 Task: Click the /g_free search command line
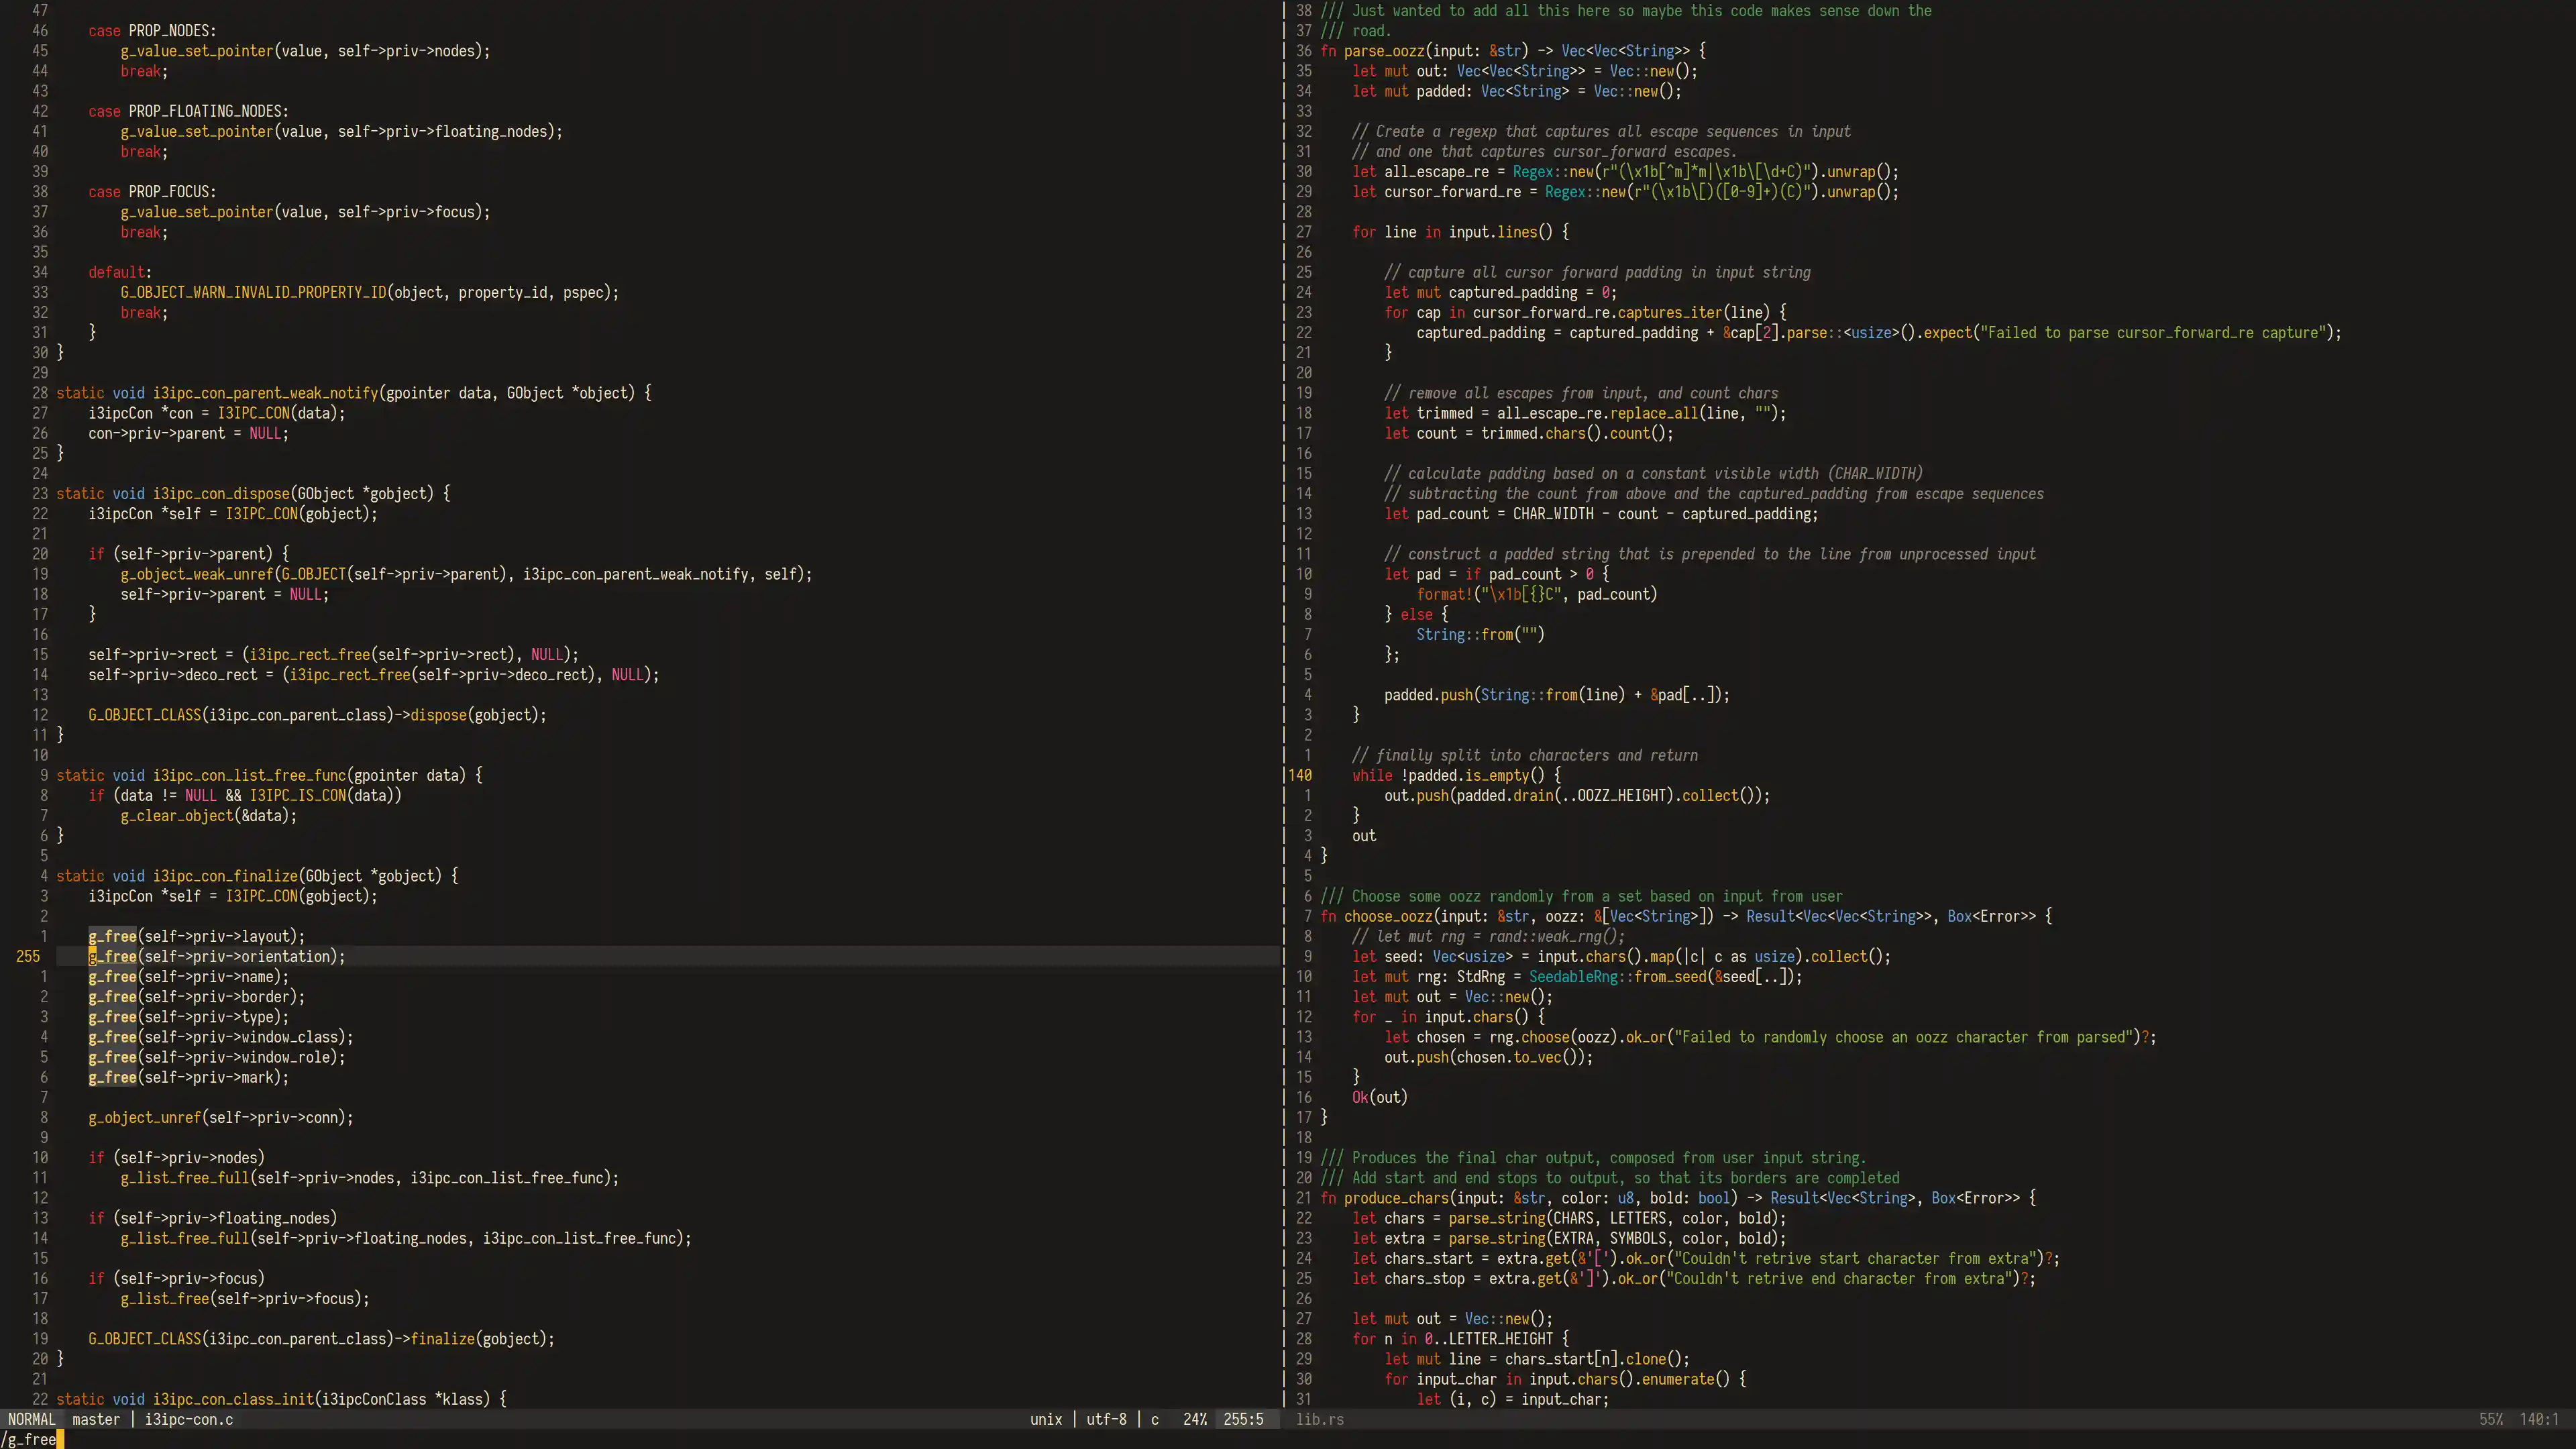pos(30,1439)
